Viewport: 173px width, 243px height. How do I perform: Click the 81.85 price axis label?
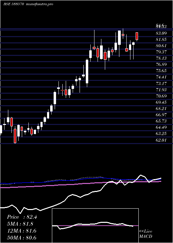161,39
